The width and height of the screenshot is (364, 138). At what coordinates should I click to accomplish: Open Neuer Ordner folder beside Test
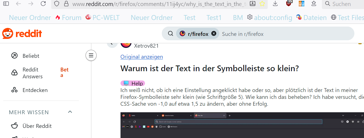tap(152, 18)
